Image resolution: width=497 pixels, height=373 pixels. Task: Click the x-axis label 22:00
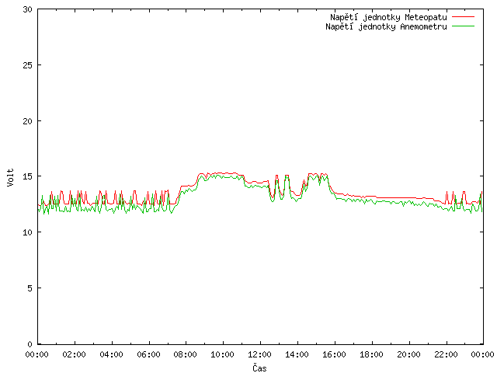(446, 354)
